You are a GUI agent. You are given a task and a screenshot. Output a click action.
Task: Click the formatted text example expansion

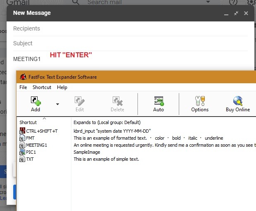(148, 138)
